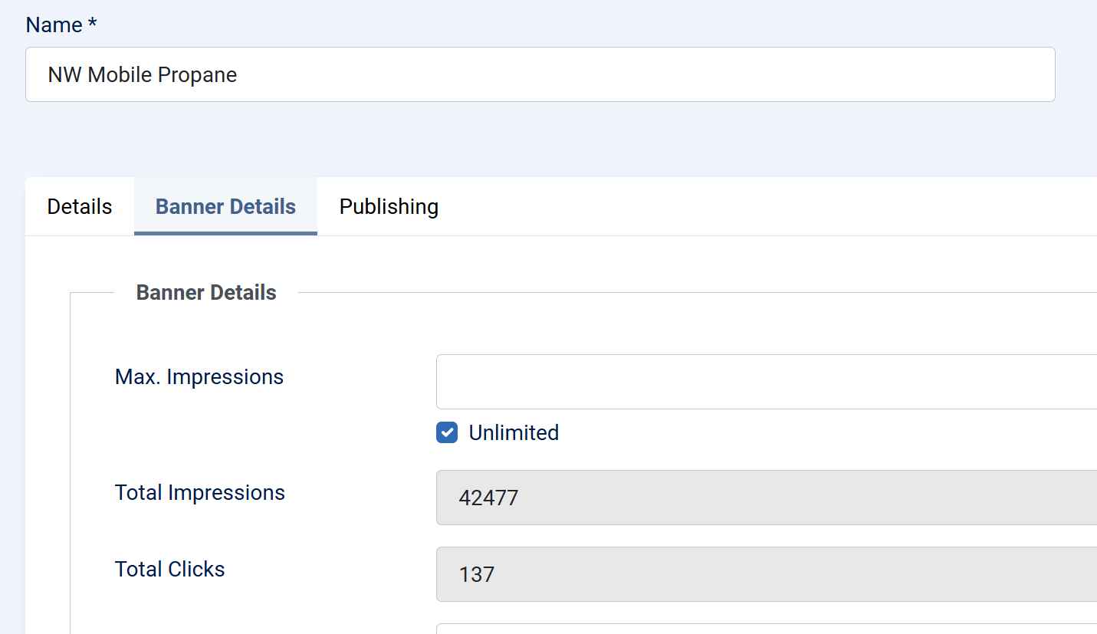Click the Unlimited label text
Image resolution: width=1097 pixels, height=634 pixels.
coord(514,433)
